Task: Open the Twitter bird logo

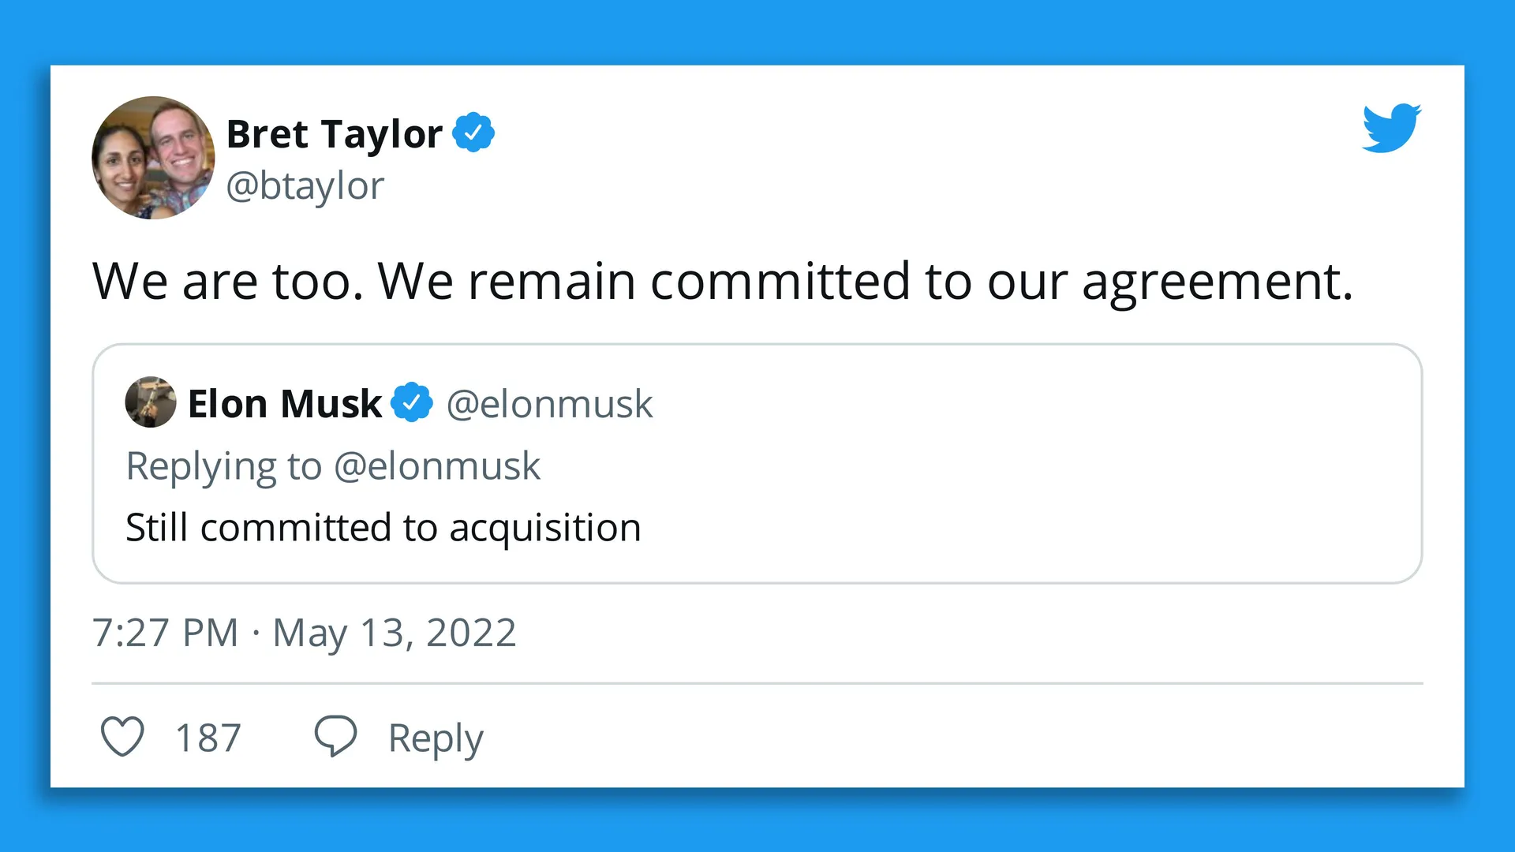Action: [1391, 128]
